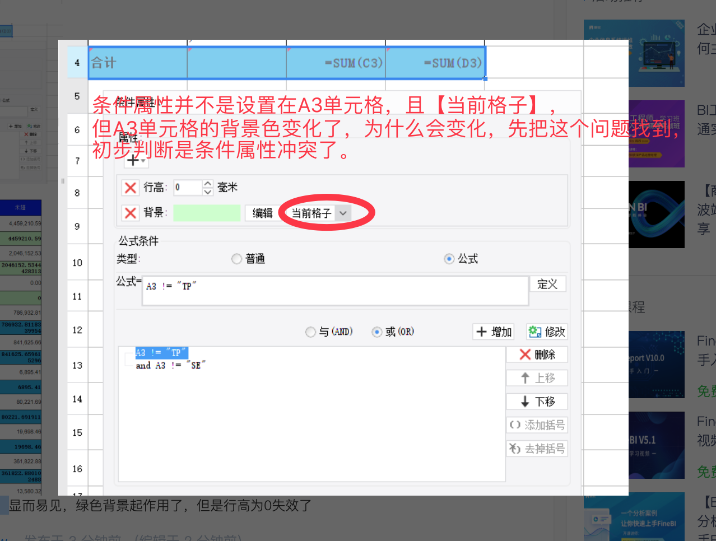Click the =SUM(D3) cell
The image size is (716, 541).
pyautogui.click(x=435, y=63)
